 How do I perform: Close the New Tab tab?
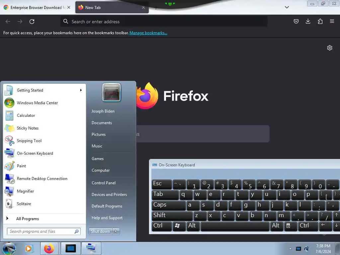(143, 7)
